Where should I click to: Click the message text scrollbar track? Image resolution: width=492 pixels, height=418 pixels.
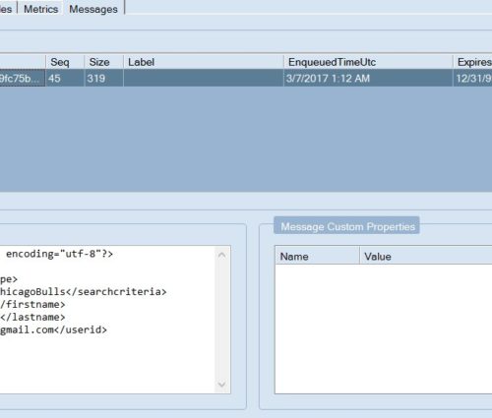click(x=222, y=320)
